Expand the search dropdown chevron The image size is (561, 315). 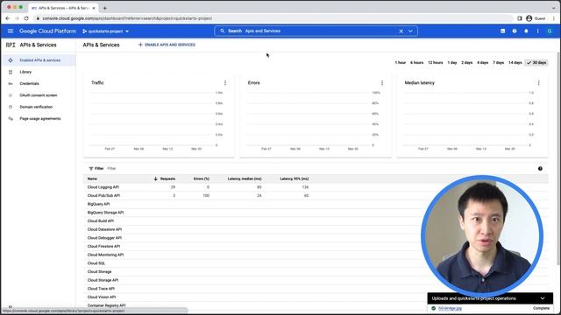(411, 31)
